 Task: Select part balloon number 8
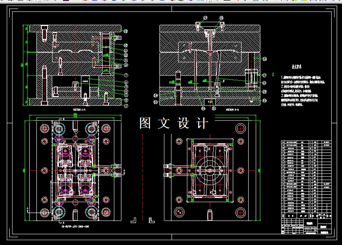[x=126, y=65]
